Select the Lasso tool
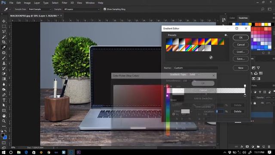This screenshot has width=275, height=155. (4, 31)
